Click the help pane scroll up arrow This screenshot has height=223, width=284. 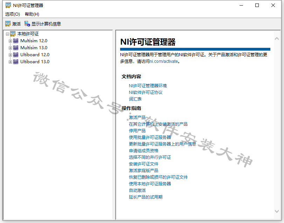click(277, 38)
